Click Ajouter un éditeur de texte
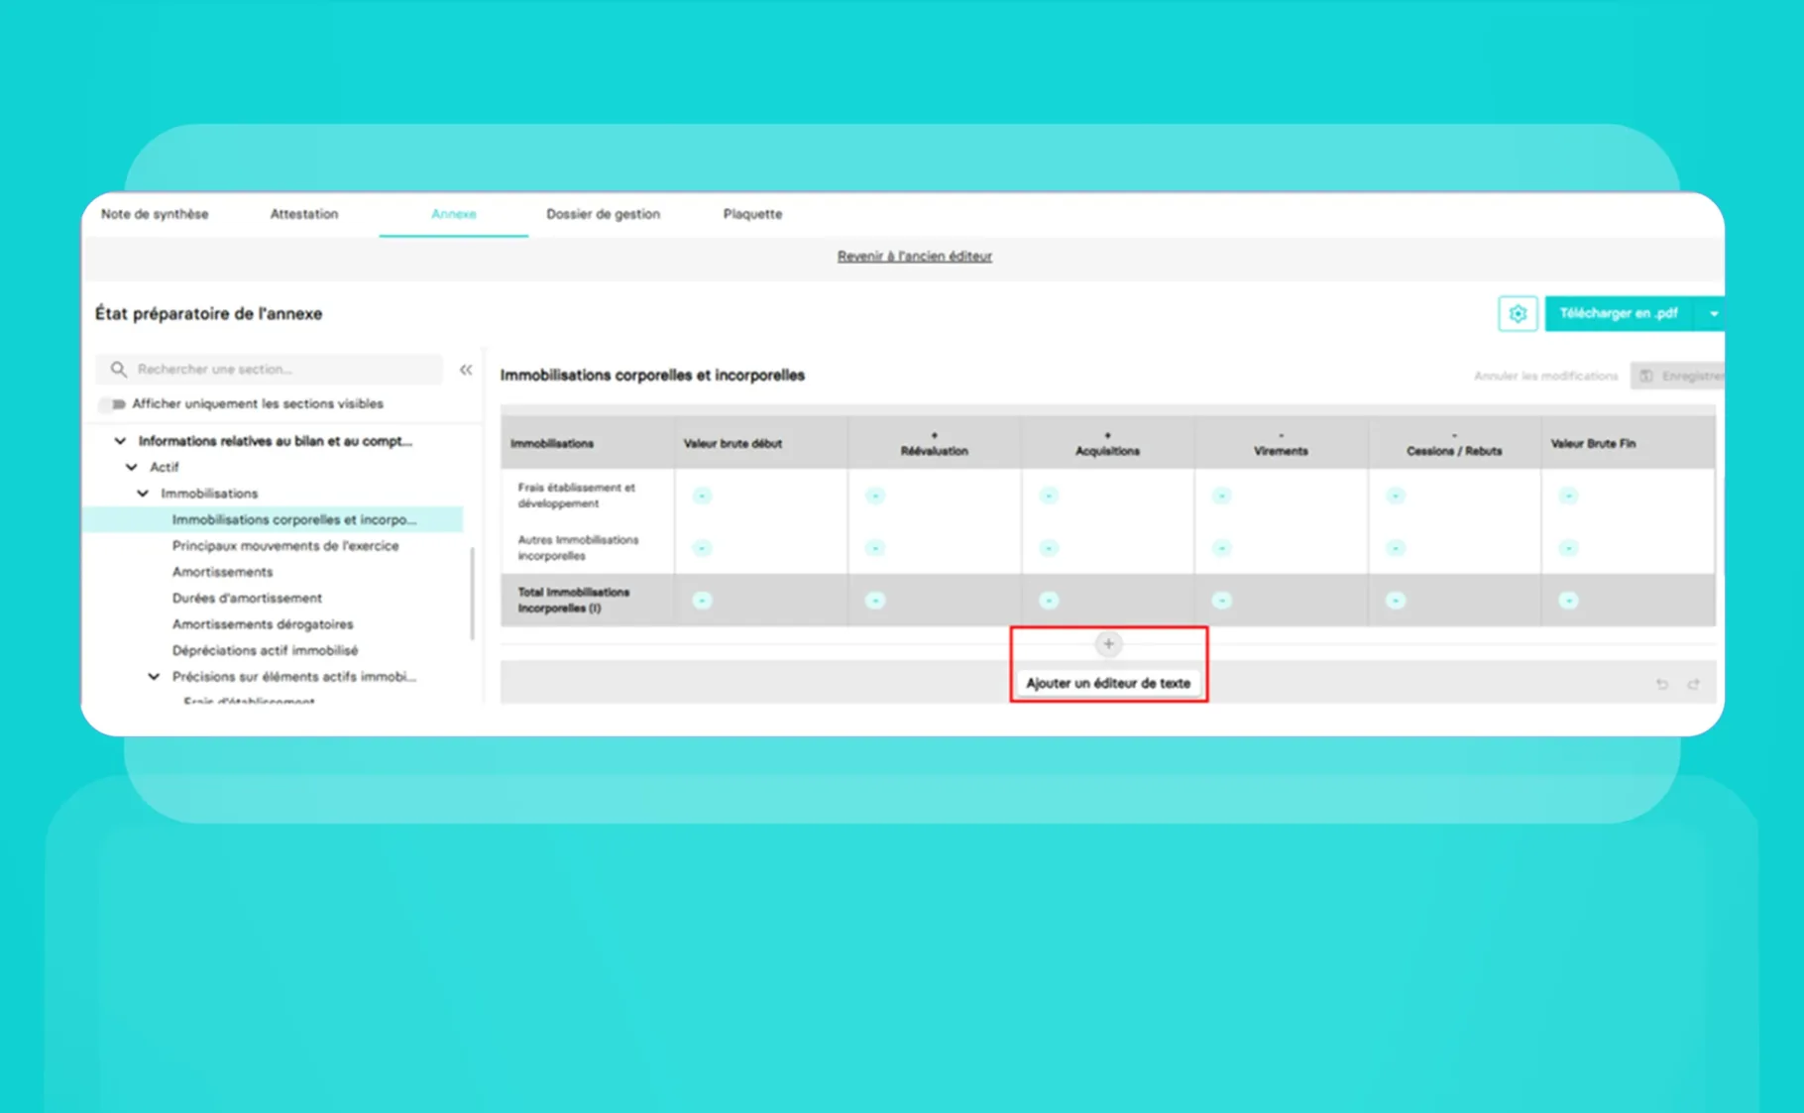Image resolution: width=1804 pixels, height=1113 pixels. tap(1108, 683)
